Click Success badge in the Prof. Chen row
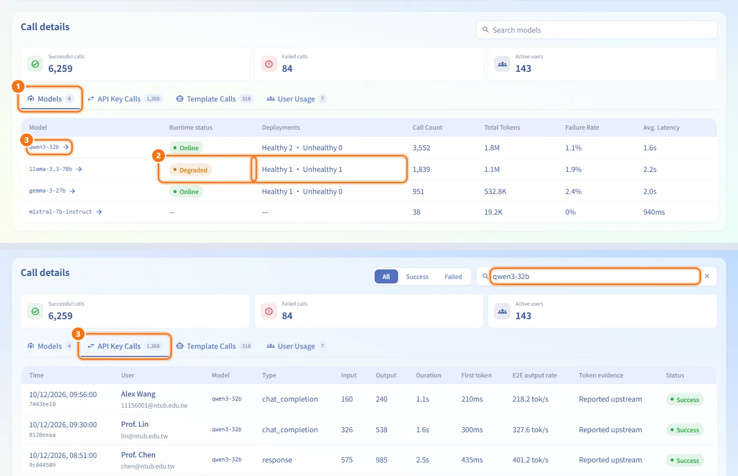Screen dimensions: 738x476 click(x=685, y=460)
